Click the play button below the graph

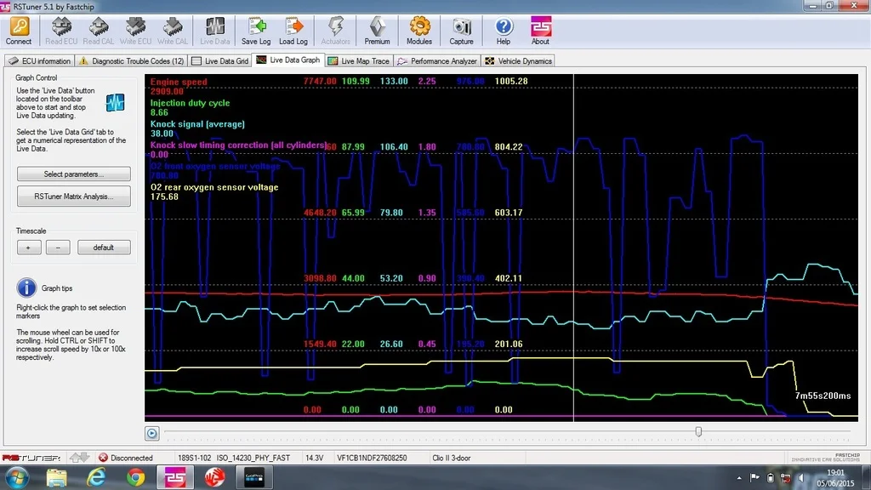(151, 433)
